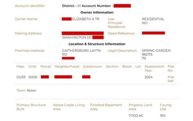193x121 pixels.
Task: Click GAITHERSBURG LAYTN RD premises address
Action: (x=81, y=52)
